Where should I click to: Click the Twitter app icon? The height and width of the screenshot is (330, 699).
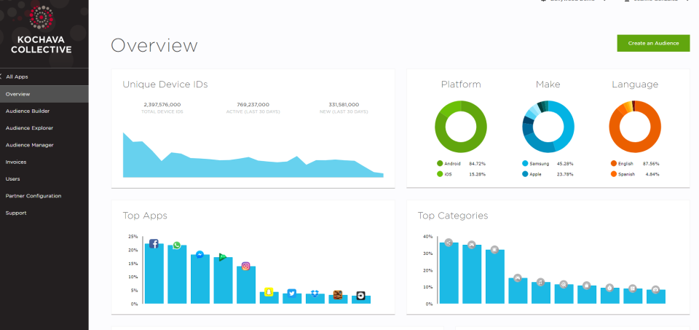(292, 294)
